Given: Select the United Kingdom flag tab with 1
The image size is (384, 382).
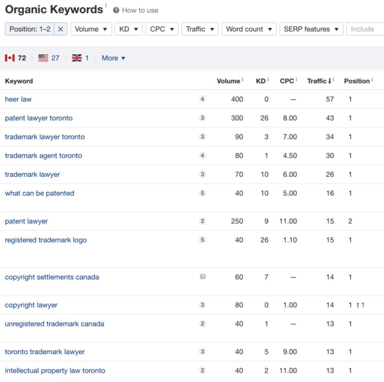Looking at the screenshot, I should [80, 58].
